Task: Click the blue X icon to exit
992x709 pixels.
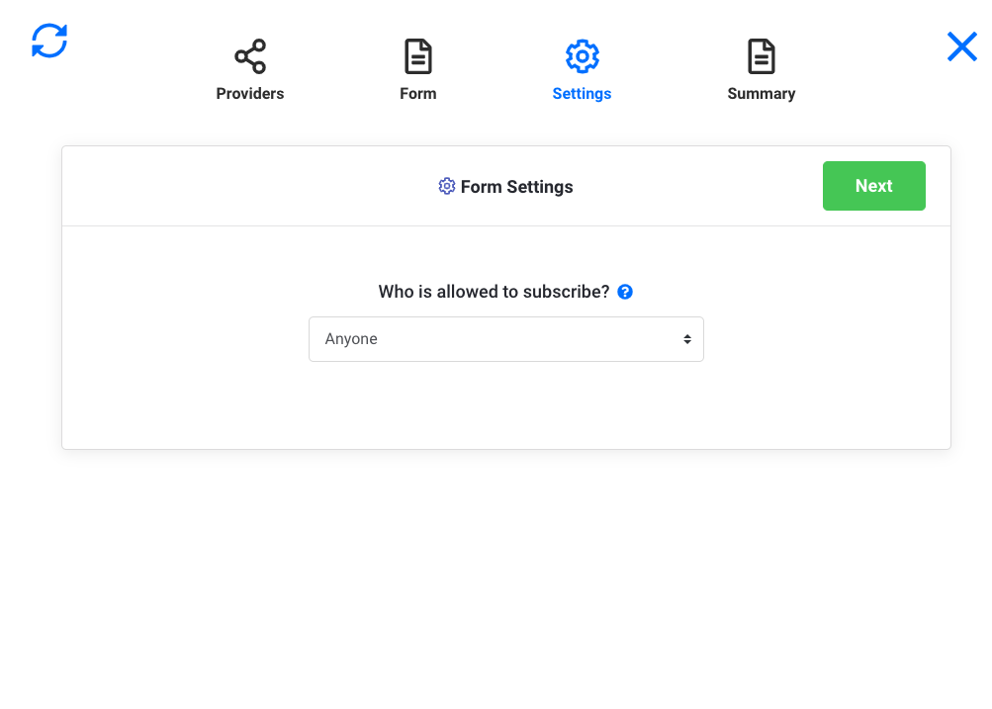Action: (x=960, y=46)
